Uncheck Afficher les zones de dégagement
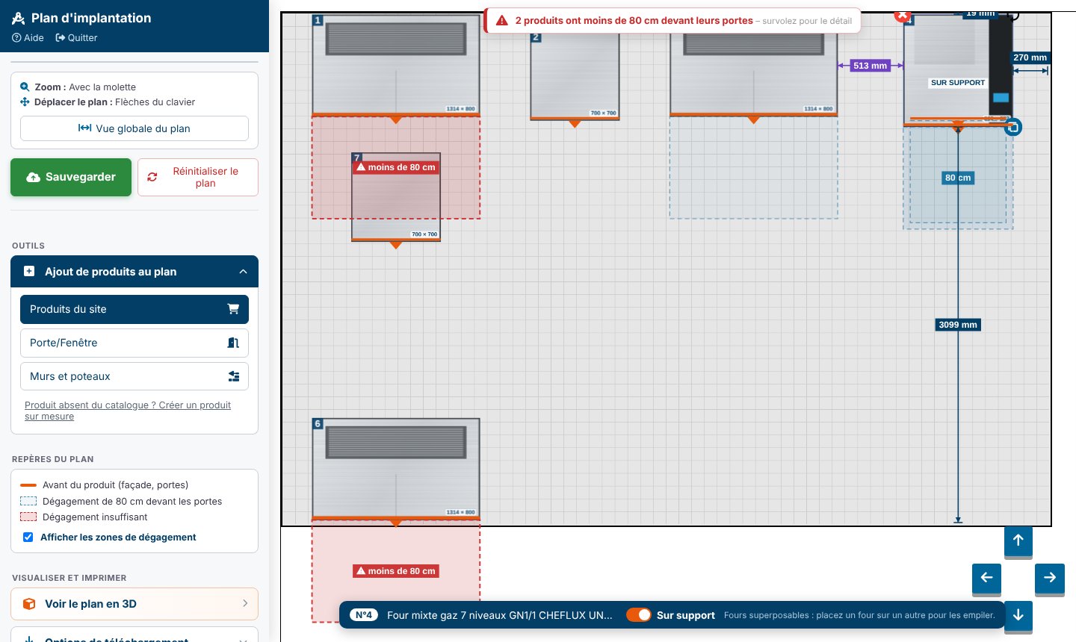Image resolution: width=1076 pixels, height=642 pixels. pyautogui.click(x=28, y=537)
